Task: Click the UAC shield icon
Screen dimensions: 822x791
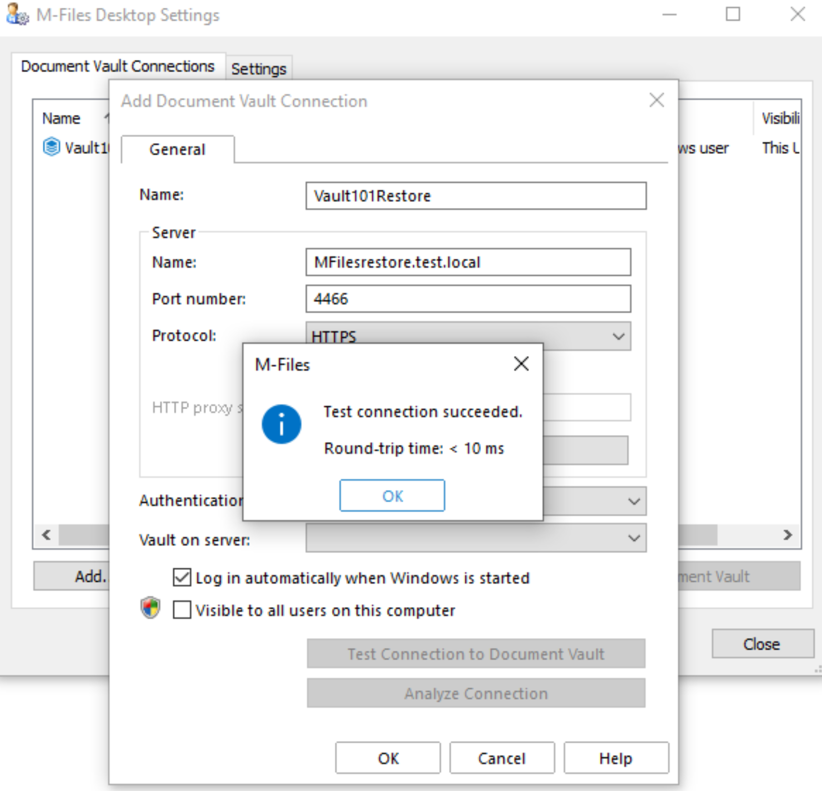Action: pyautogui.click(x=150, y=608)
